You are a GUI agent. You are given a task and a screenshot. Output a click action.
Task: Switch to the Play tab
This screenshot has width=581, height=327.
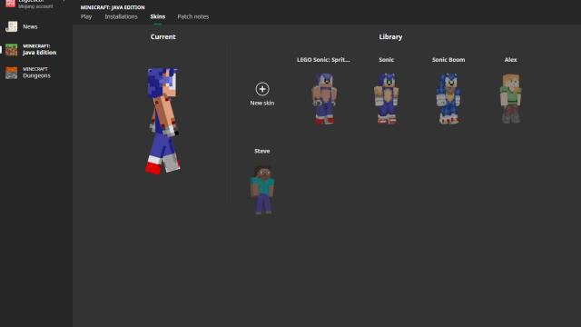pos(86,16)
